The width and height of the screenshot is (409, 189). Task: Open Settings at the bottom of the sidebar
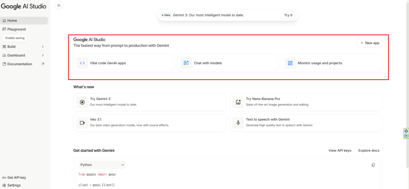14,185
